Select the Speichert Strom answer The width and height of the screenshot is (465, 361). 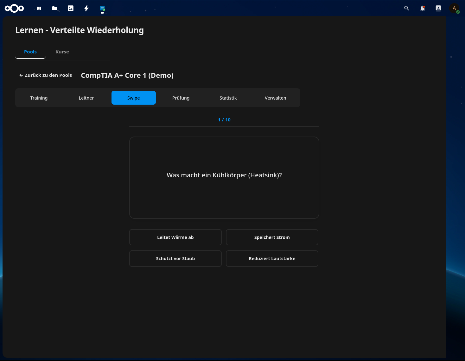(272, 237)
